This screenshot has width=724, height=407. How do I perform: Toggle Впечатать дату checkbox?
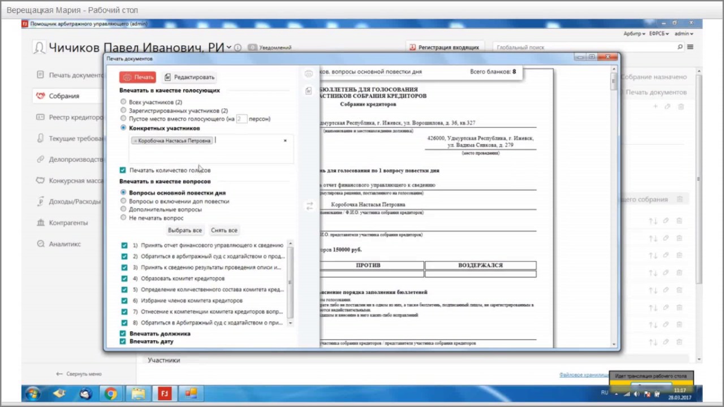(123, 341)
